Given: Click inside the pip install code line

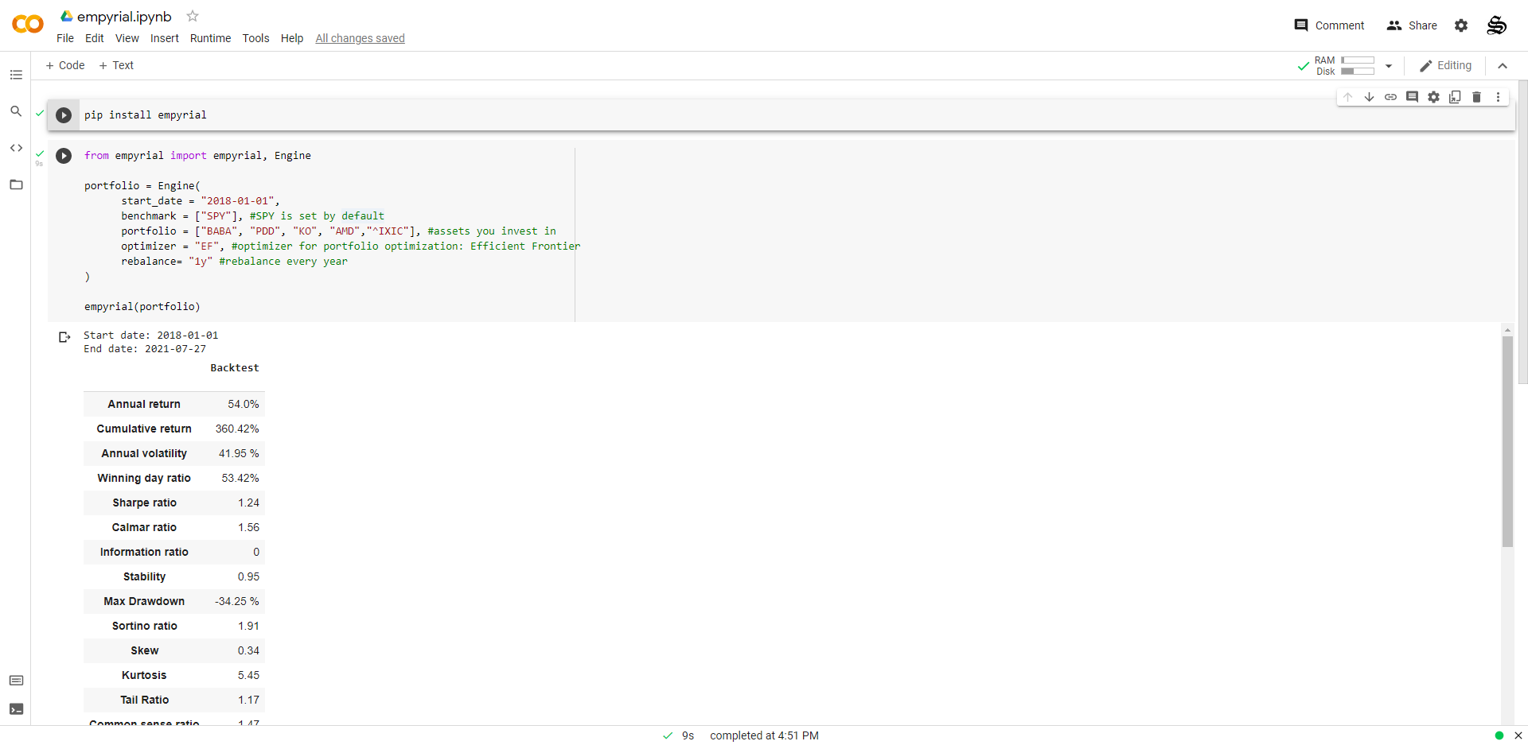Looking at the screenshot, I should (x=146, y=115).
